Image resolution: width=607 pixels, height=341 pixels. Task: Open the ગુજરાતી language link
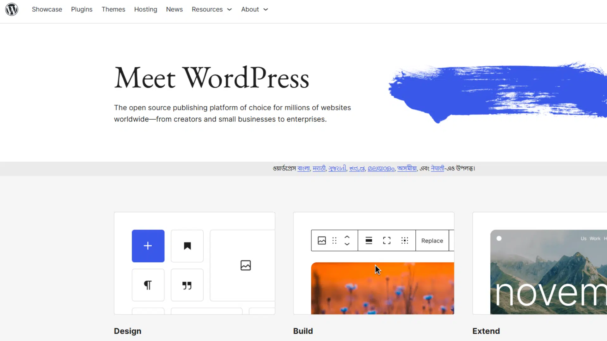(337, 169)
